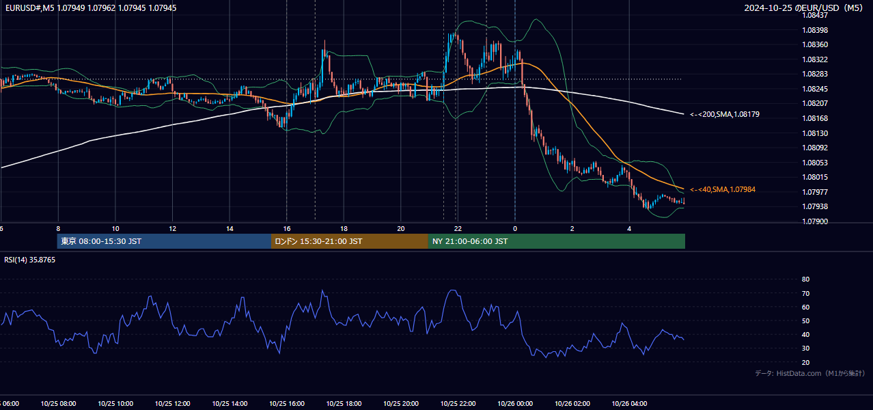Viewport: 873px width, 410px height.
Task: Click price axis value 1.08398
Action: [814, 30]
